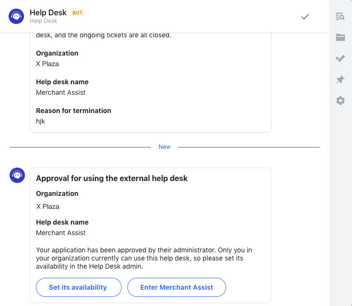The height and width of the screenshot is (306, 352).
Task: Open chat settings gear icon
Action: [x=341, y=101]
